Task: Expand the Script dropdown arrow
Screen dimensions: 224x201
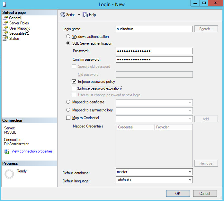Action: (x=79, y=15)
